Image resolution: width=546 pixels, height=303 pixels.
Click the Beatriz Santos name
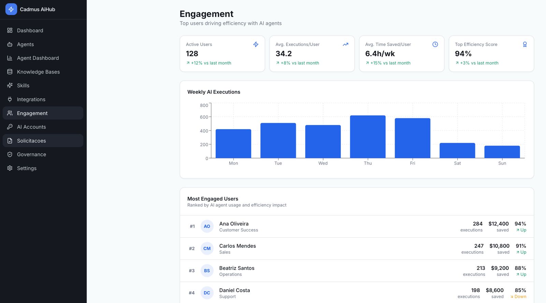[237, 268]
